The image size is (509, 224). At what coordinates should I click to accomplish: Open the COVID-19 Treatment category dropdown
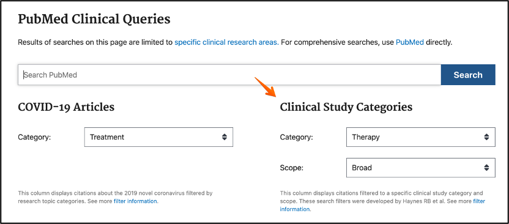(158, 137)
